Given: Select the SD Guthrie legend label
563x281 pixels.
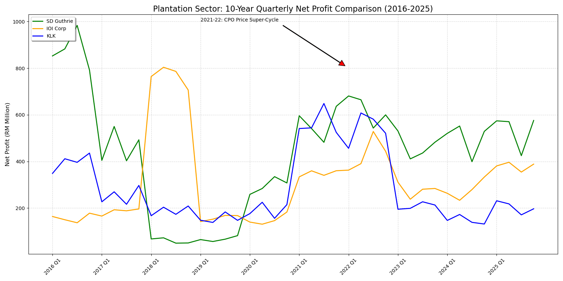Looking at the screenshot, I should pos(60,21).
